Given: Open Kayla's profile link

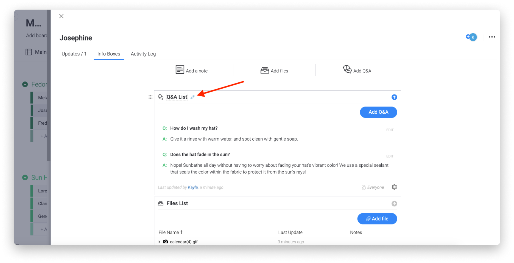Looking at the screenshot, I should tap(193, 187).
